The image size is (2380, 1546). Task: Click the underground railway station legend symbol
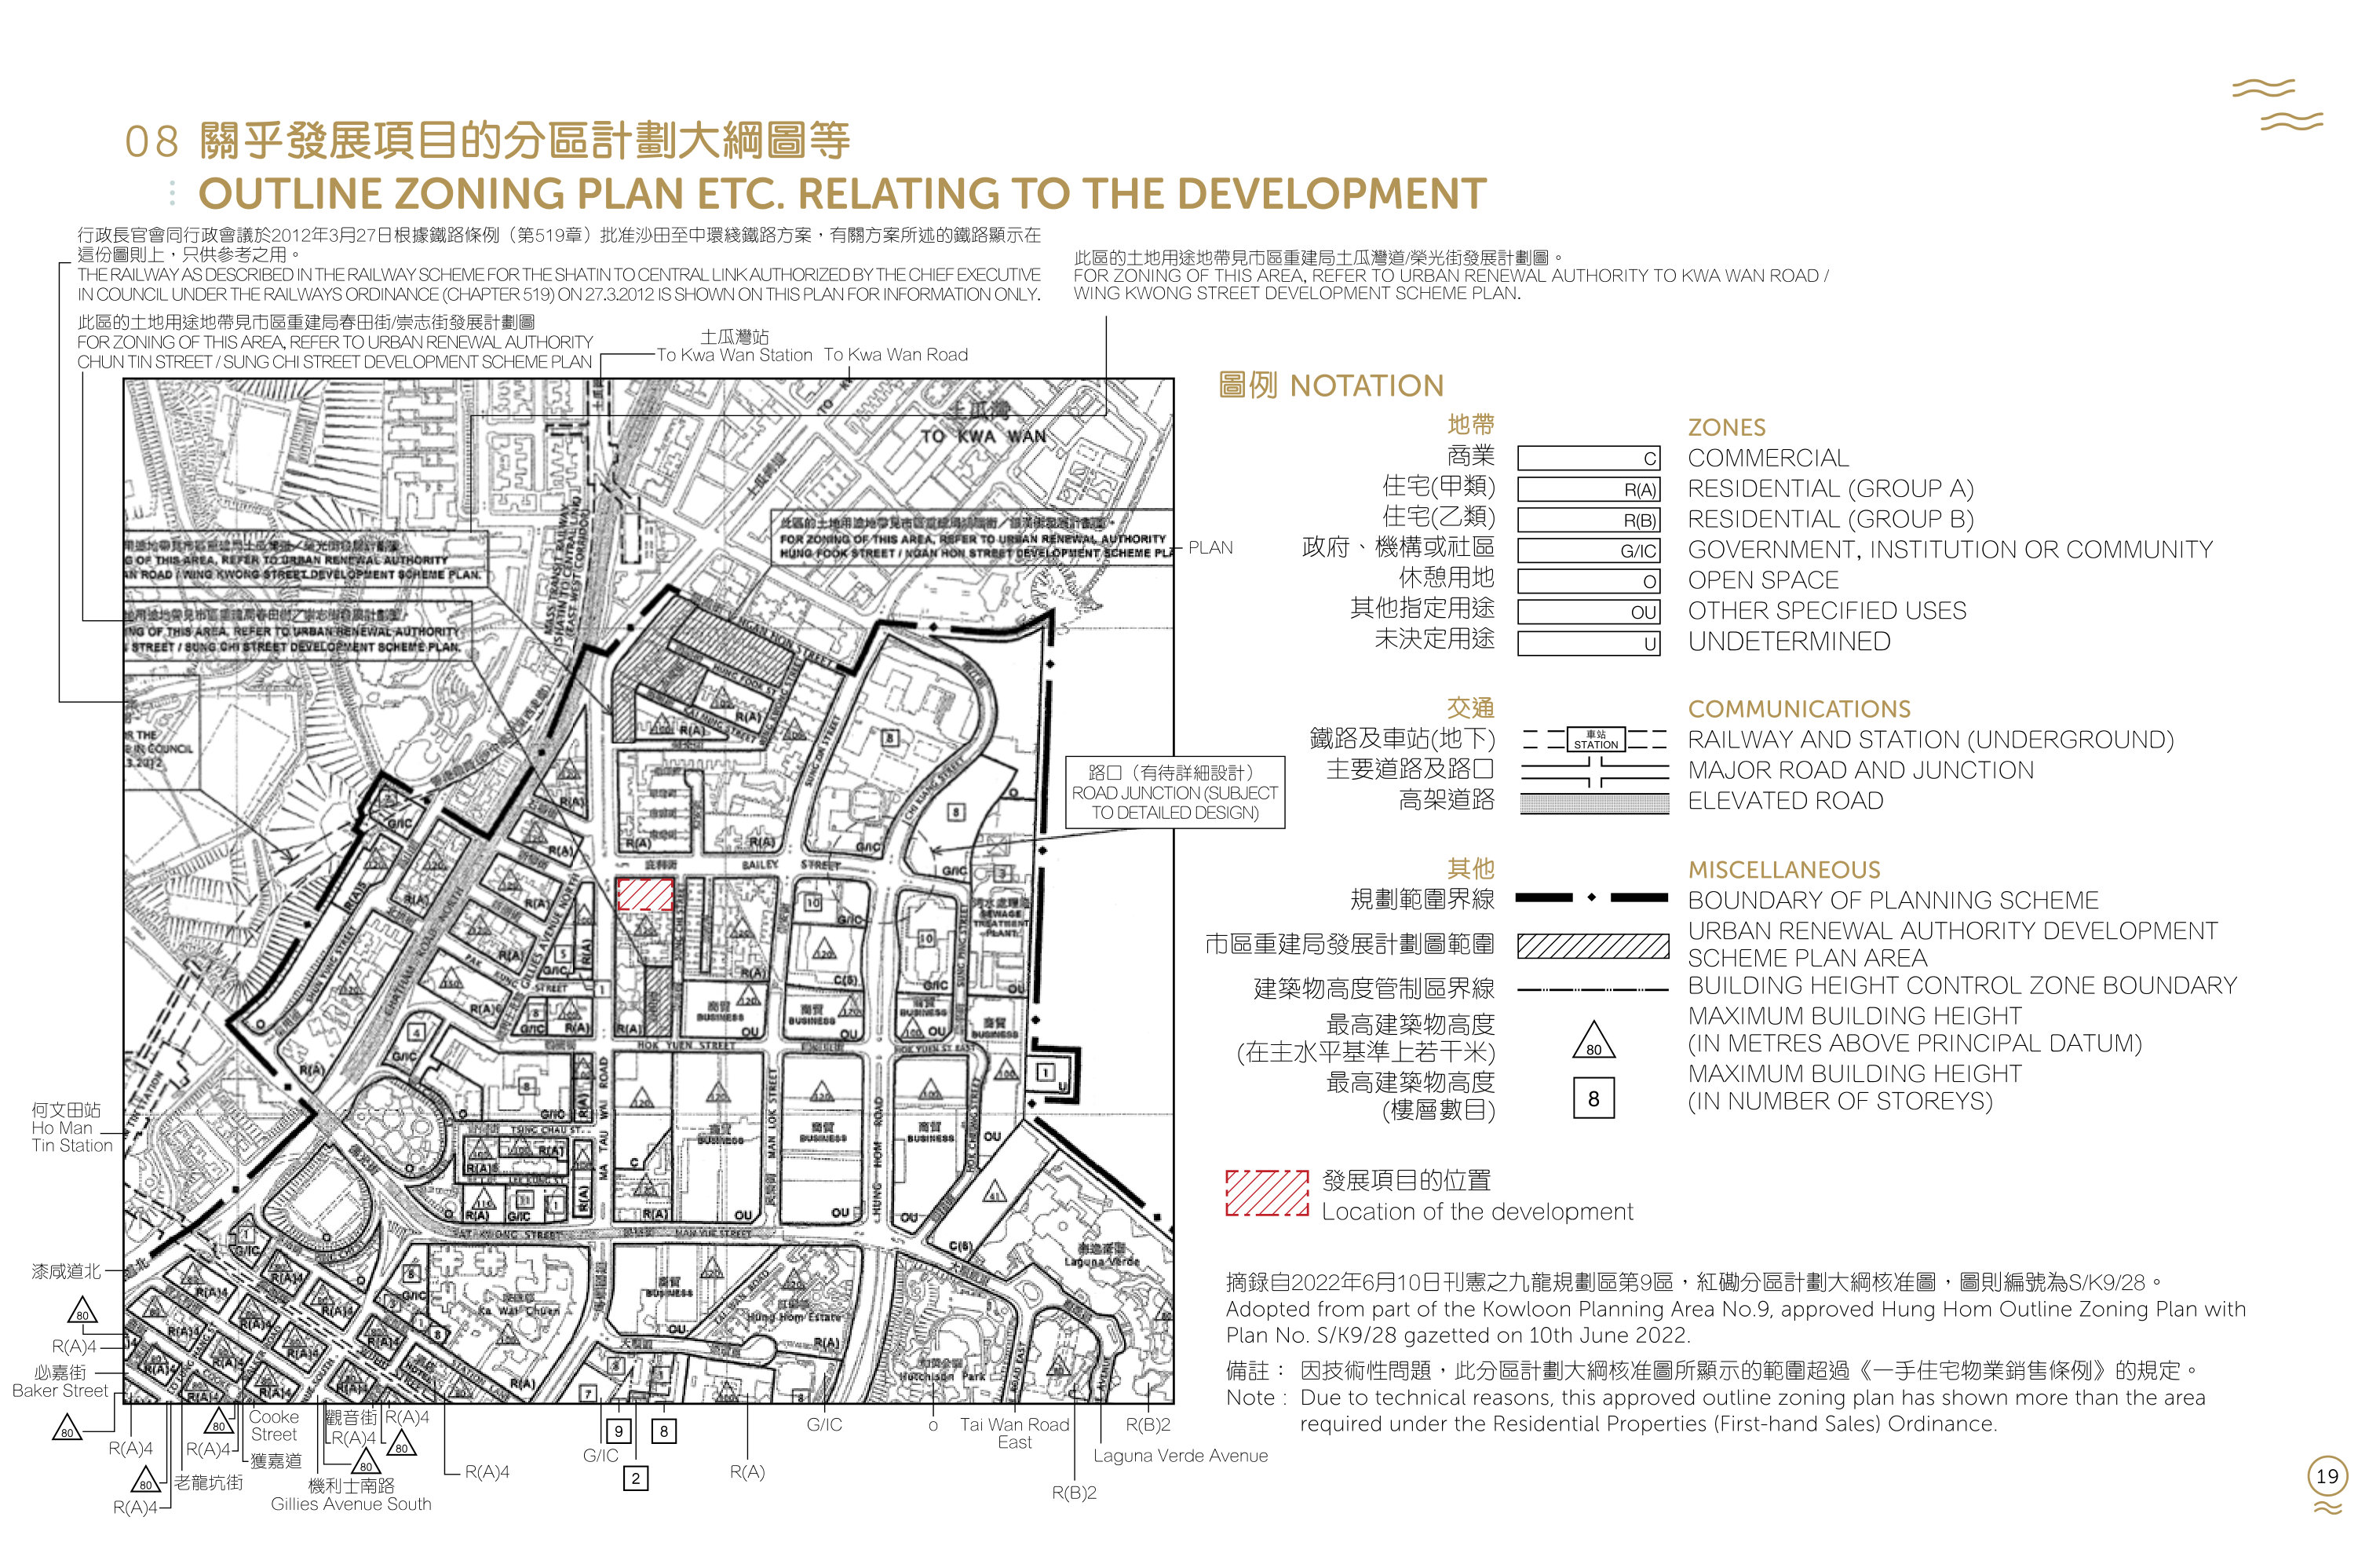(x=1594, y=740)
